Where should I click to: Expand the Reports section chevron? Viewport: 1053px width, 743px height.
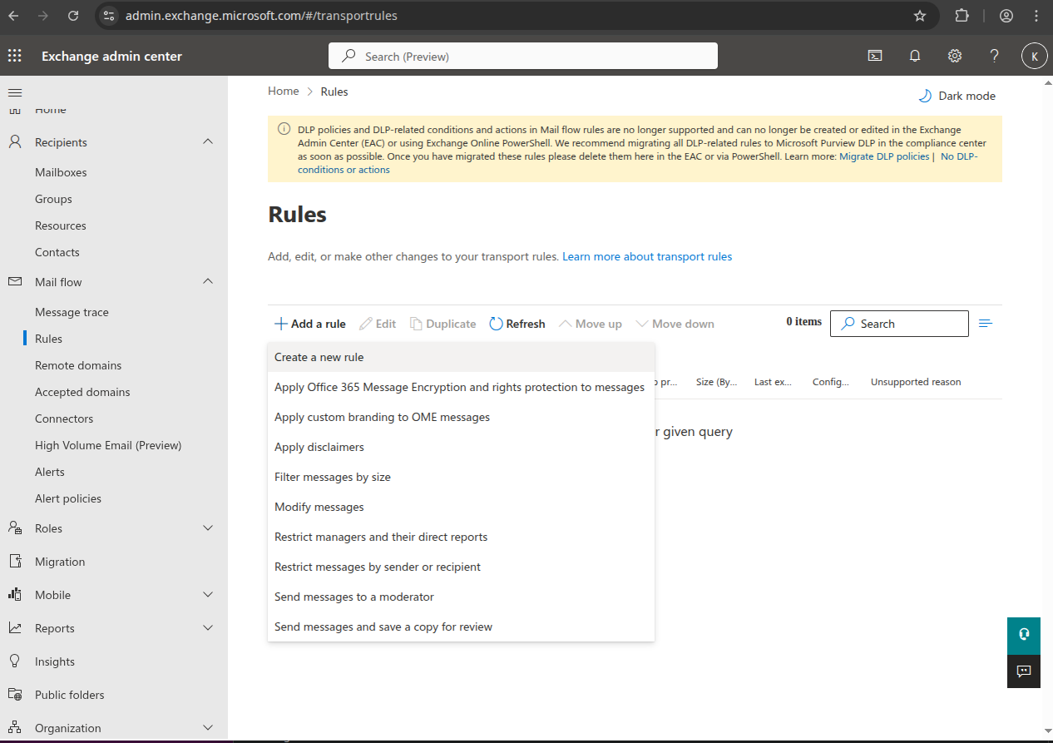(208, 628)
